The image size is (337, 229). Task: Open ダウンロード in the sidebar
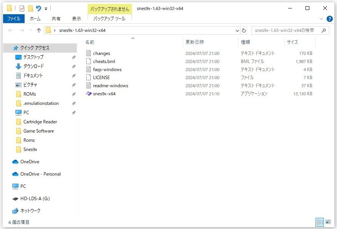[33, 66]
